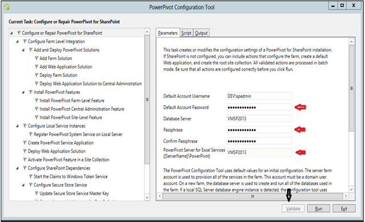Collapse the Configure Secure Store Service node
Screen dimensions: 365x222
[x=23, y=186]
